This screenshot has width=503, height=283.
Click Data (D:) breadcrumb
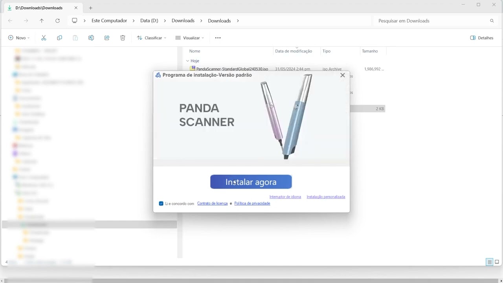(149, 21)
